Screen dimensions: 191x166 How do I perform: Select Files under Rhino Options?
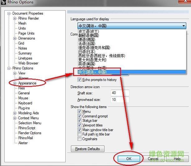coord(21,88)
